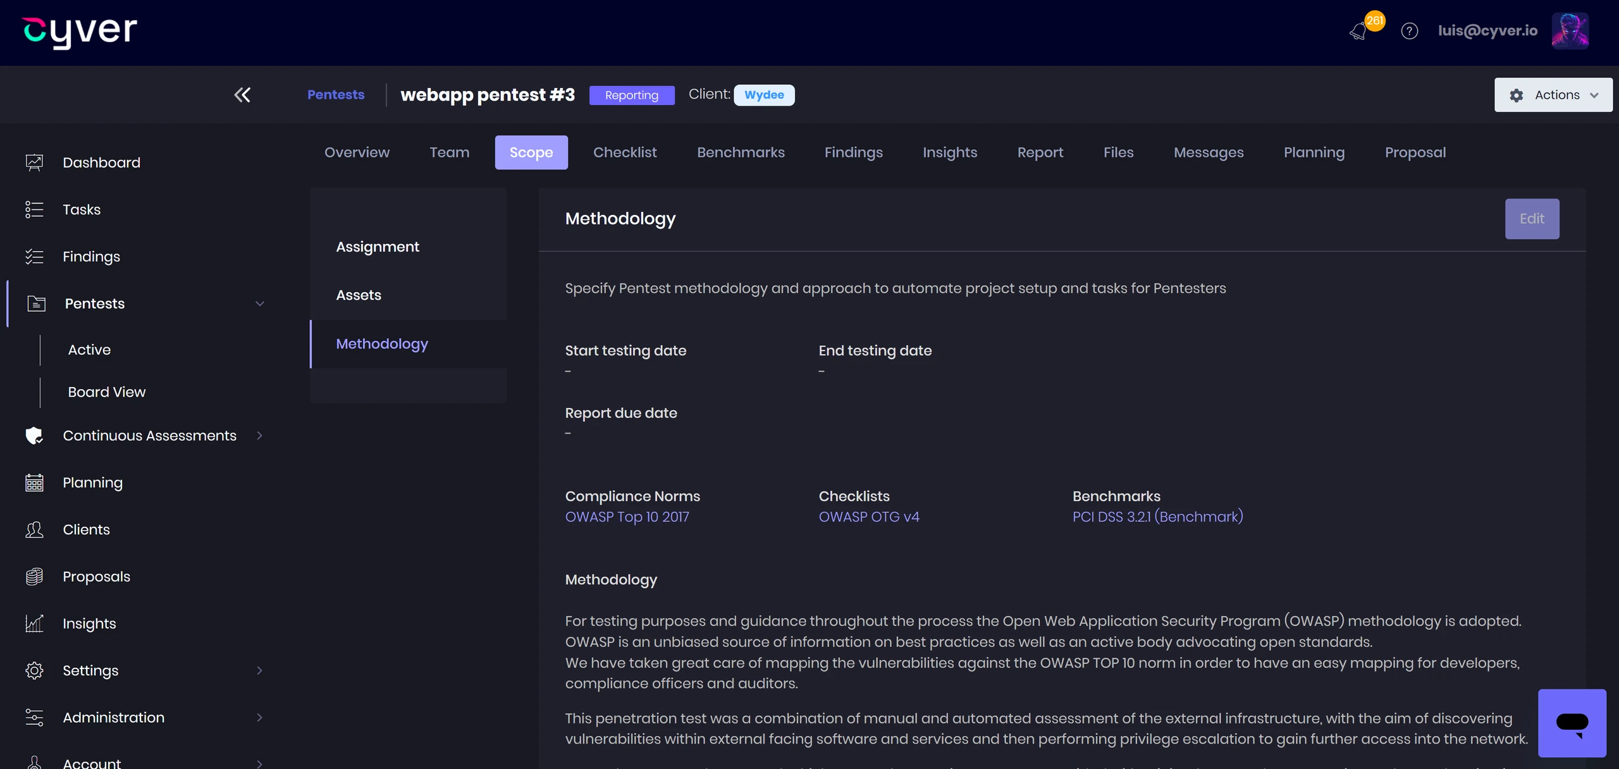Click the Proposals coins icon in sidebar
The image size is (1619, 769).
(34, 577)
